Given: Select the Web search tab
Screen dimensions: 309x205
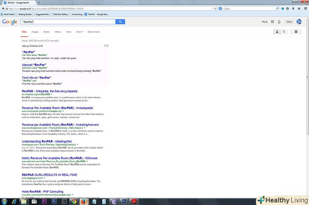Looking at the screenshot, I should click(24, 32).
